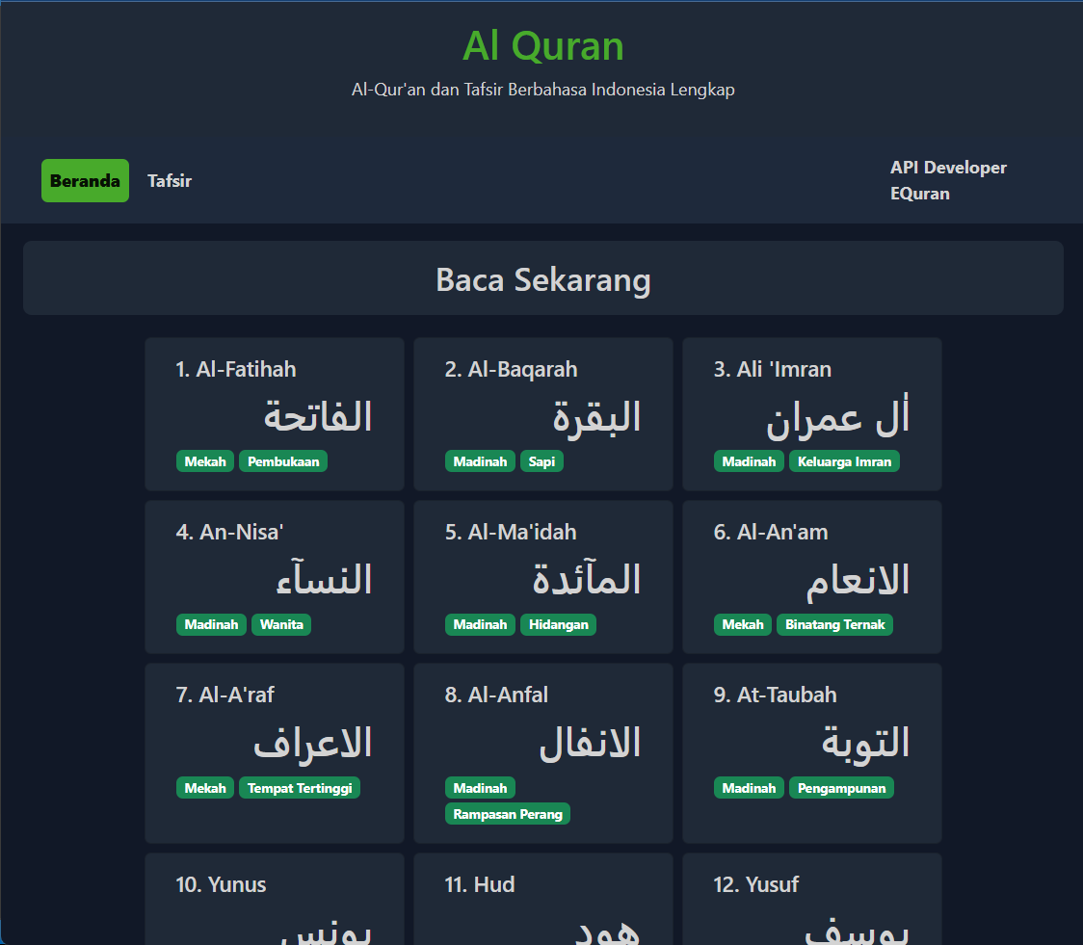The height and width of the screenshot is (945, 1083).
Task: Open the surah card for Al-Ma'idah
Action: click(x=542, y=576)
